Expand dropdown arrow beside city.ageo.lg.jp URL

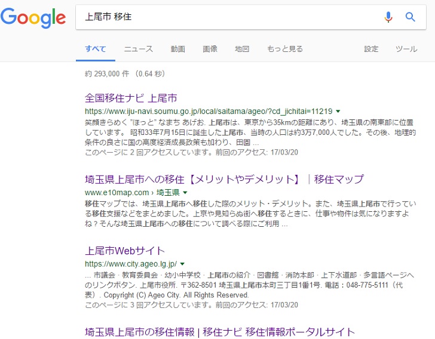pyautogui.click(x=182, y=264)
